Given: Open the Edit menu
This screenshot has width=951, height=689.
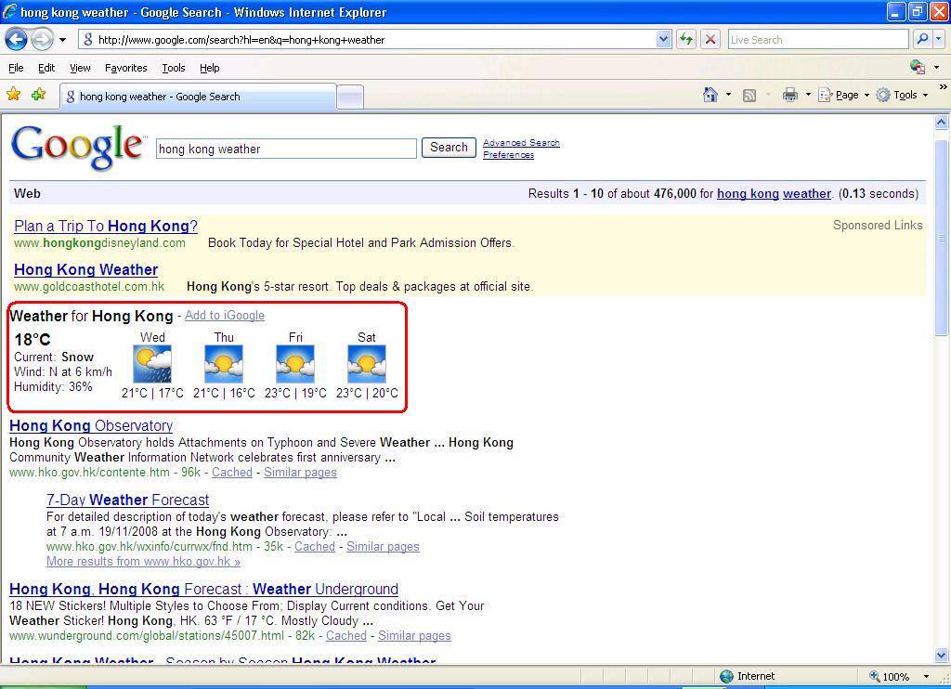Looking at the screenshot, I should click(x=46, y=68).
